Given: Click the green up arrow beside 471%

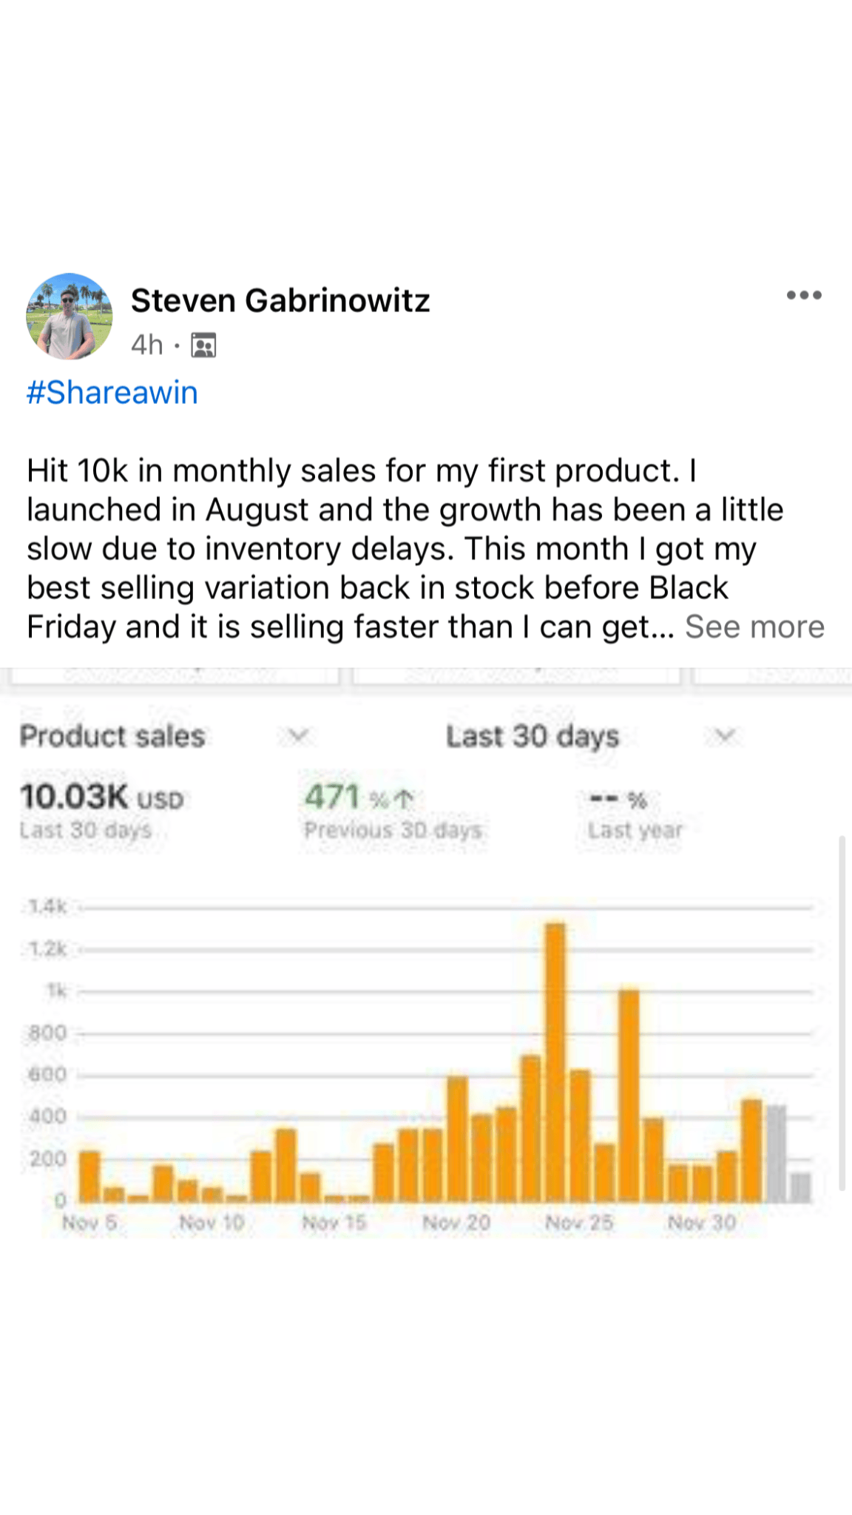Looking at the screenshot, I should coord(404,799).
